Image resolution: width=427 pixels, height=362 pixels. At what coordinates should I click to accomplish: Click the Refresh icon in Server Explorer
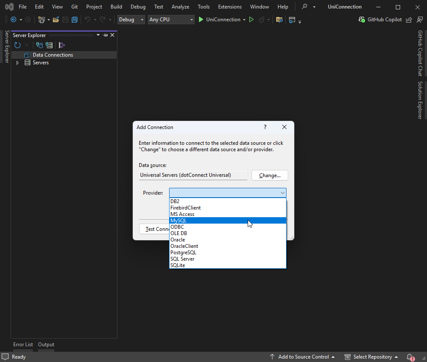(18, 45)
